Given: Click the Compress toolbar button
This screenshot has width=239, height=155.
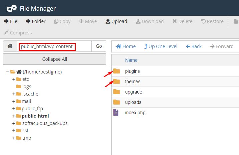Looking at the screenshot, I should [18, 33].
